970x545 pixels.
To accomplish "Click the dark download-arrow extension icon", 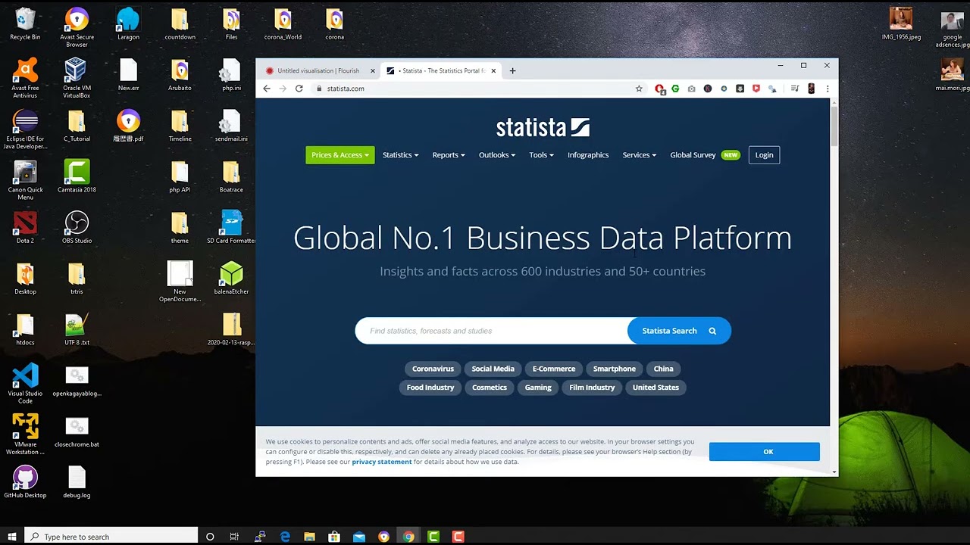I will (x=740, y=89).
